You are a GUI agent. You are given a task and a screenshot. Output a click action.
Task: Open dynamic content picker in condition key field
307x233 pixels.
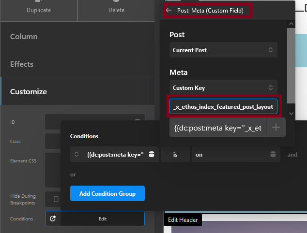pos(152,155)
